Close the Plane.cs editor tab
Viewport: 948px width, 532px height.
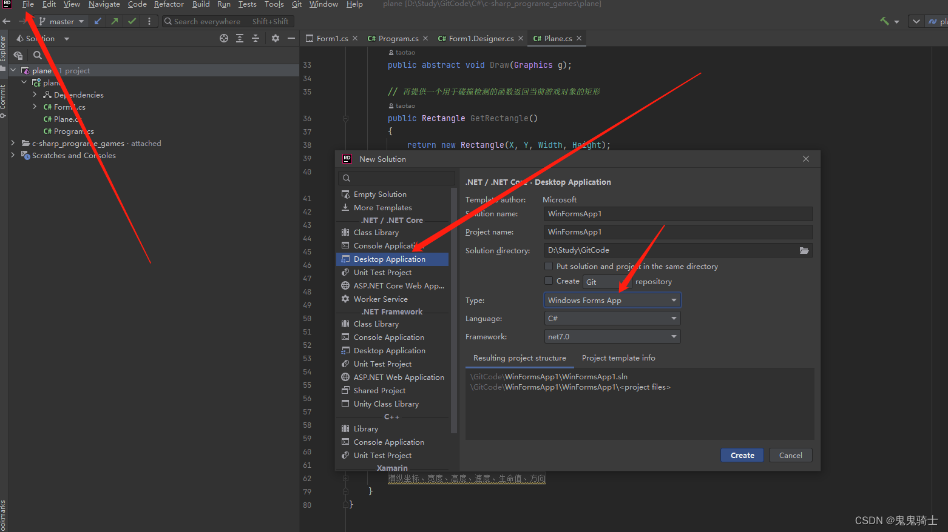coord(579,38)
